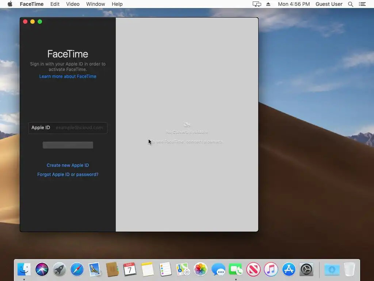Image resolution: width=374 pixels, height=281 pixels.
Task: Open the Downloads folder in Dock
Action: [x=332, y=269]
